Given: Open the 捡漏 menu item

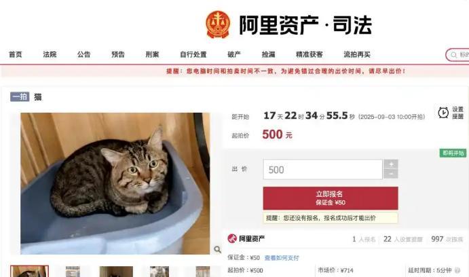Looking at the screenshot, I should 268,54.
